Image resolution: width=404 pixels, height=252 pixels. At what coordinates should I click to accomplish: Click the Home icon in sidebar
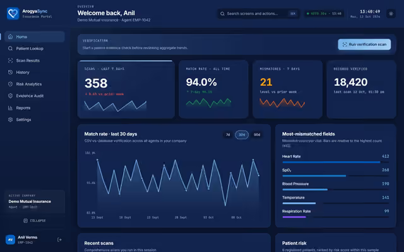coord(10,37)
